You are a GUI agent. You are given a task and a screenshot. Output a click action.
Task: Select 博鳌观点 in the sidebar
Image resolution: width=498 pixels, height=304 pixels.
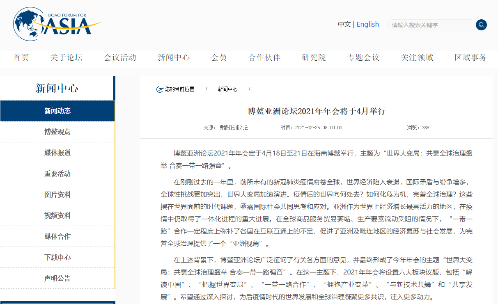coord(57,132)
